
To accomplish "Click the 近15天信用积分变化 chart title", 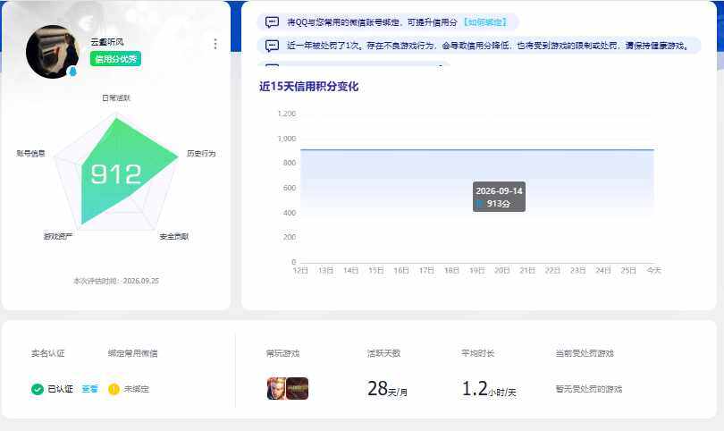I will click(308, 87).
